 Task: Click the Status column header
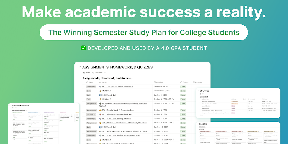tap(185, 82)
